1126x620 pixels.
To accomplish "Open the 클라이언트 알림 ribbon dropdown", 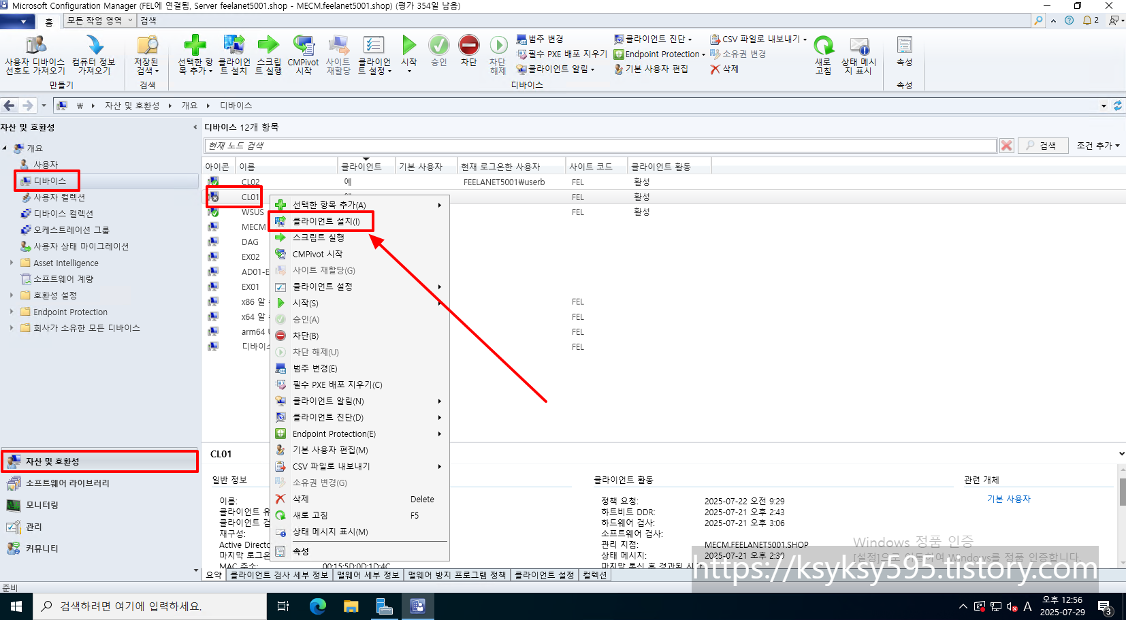I will coord(556,69).
